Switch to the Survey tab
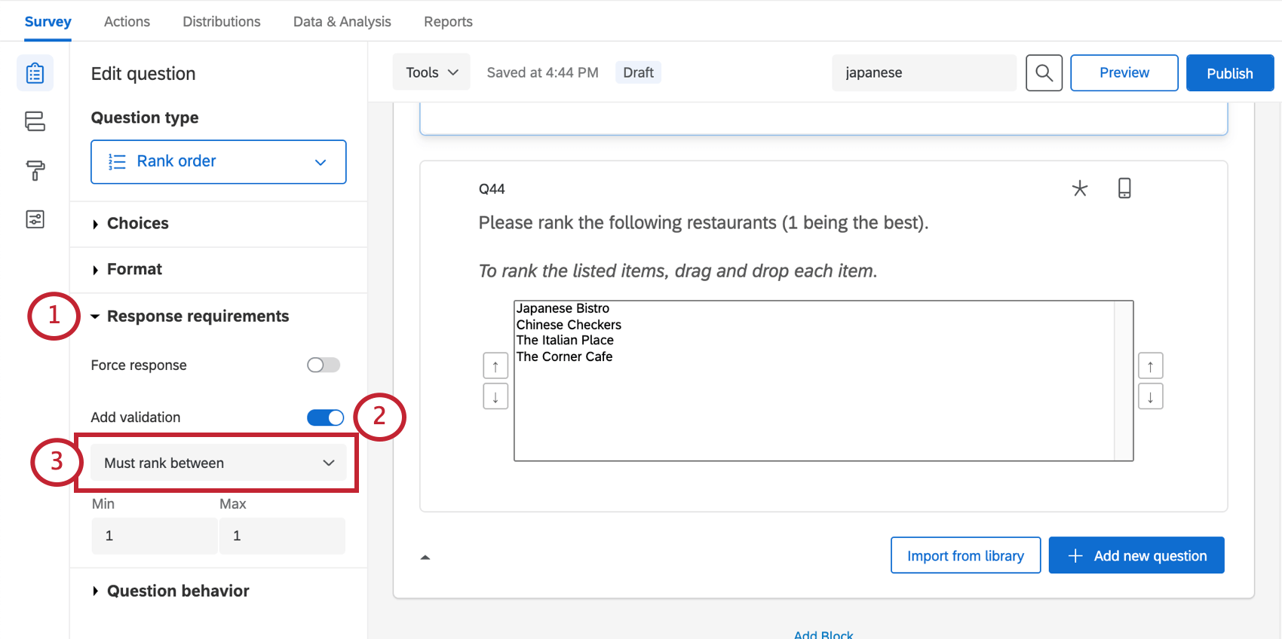This screenshot has width=1282, height=639. [x=48, y=22]
